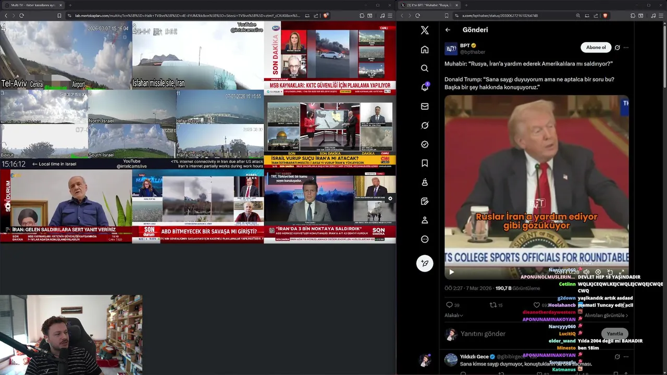Close the X'te BPT tab
The height and width of the screenshot is (375, 667).
pos(457,5)
